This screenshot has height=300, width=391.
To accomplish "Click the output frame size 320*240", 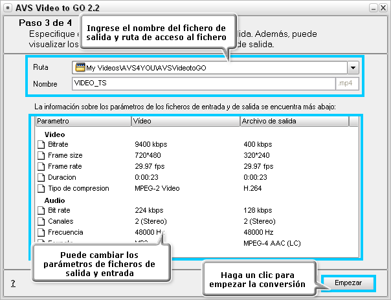I will 256,155.
